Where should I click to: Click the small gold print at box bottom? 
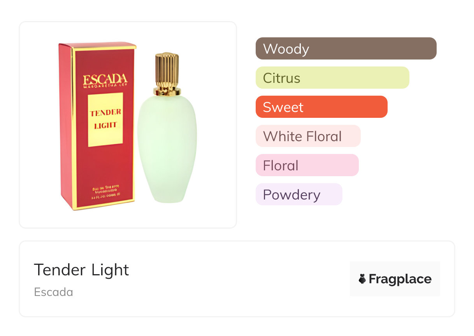click(106, 192)
